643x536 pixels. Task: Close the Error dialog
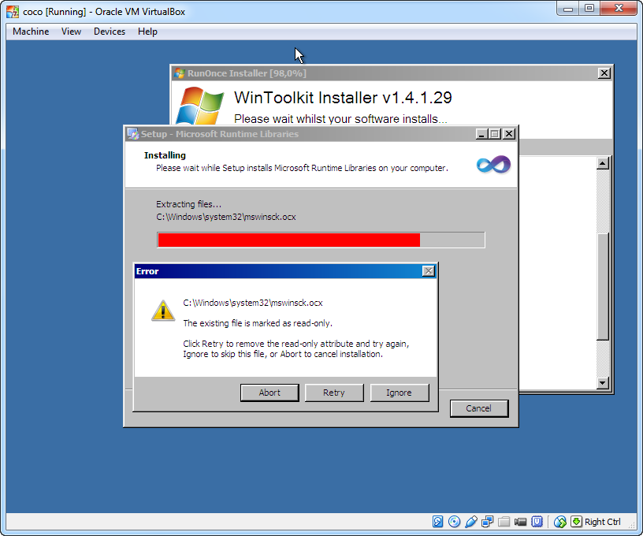tap(428, 271)
